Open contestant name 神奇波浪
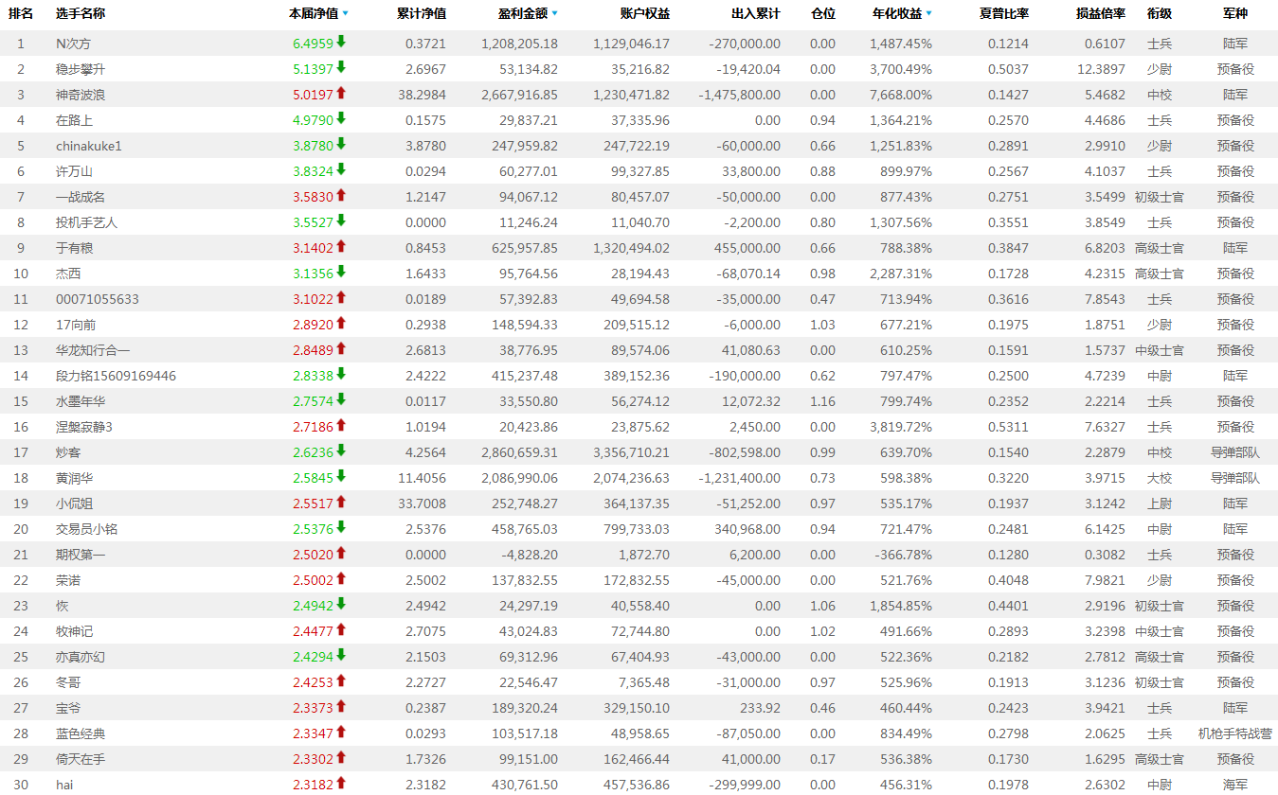Screen dimensions: 1278x795 point(81,95)
